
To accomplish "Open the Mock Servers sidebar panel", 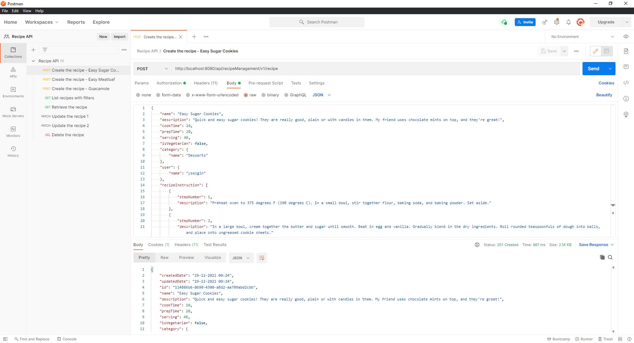I will pos(13,112).
